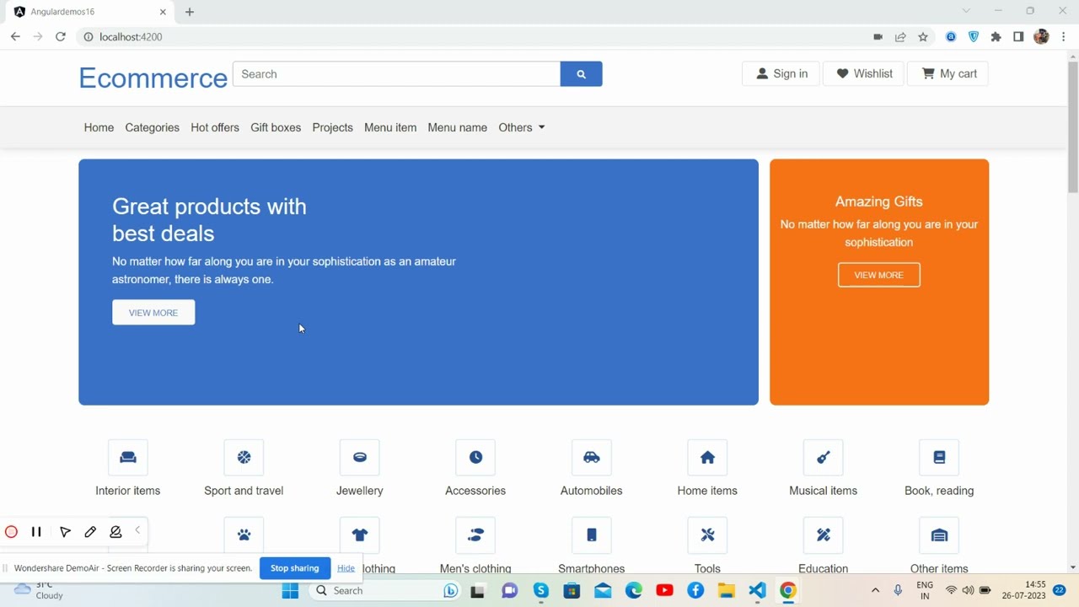The image size is (1079, 607).
Task: Go to the Home menu item
Action: 99,127
